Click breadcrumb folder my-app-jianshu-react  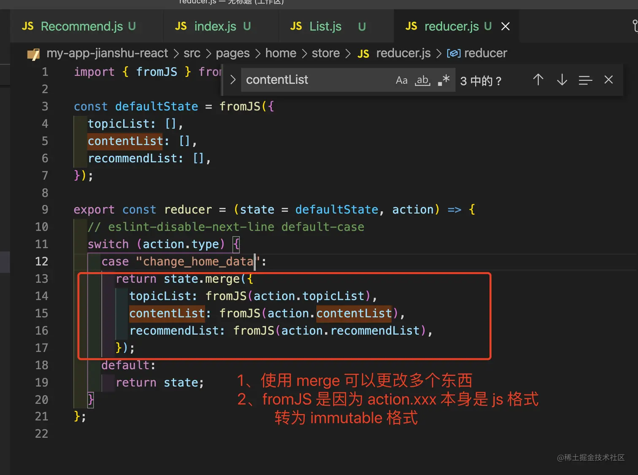(x=107, y=53)
